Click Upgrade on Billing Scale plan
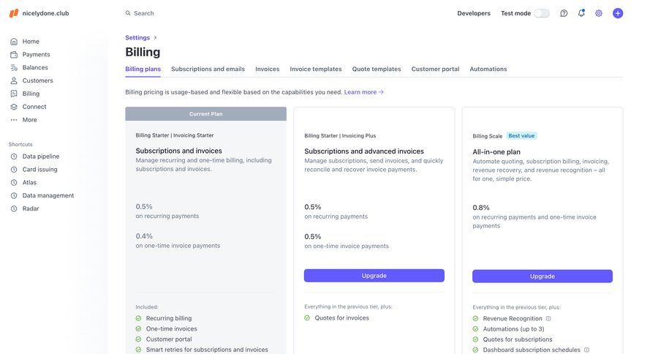 point(542,276)
